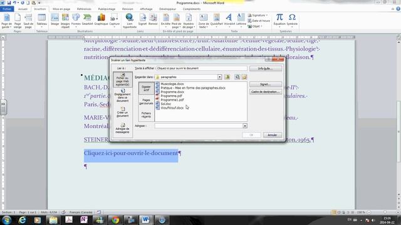The height and width of the screenshot is (225, 401).
Task: Select the Pages parcourues view
Action: tap(146, 101)
